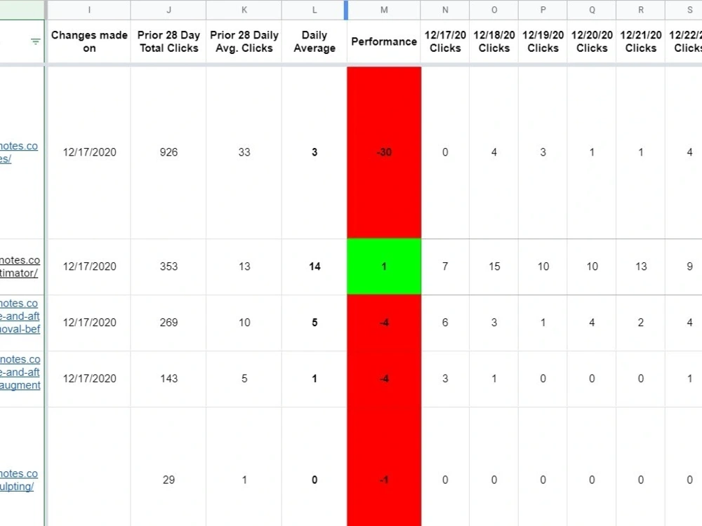Open the link ending in 'oval-bef'
Viewport: 702px width, 526px height.
(x=20, y=316)
